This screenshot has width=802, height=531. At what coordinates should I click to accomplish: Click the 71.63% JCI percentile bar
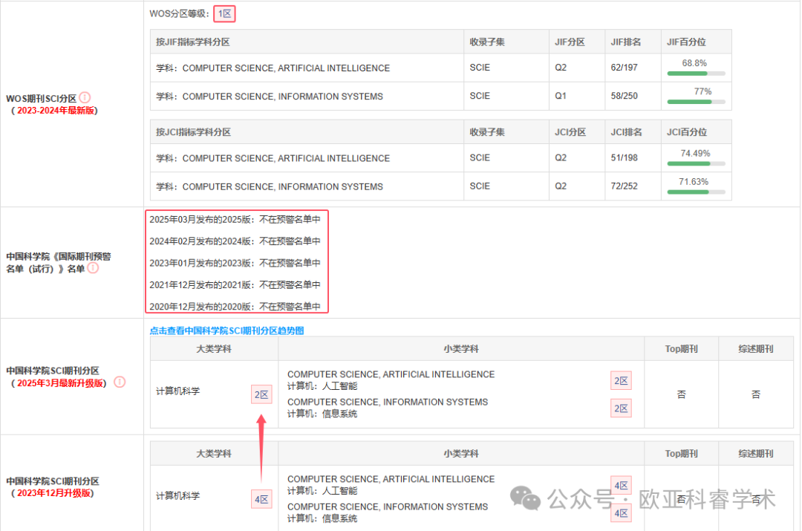(696, 192)
